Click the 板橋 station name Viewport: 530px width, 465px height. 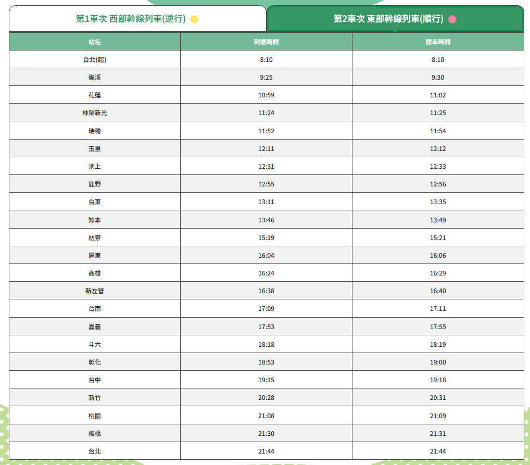click(x=95, y=433)
